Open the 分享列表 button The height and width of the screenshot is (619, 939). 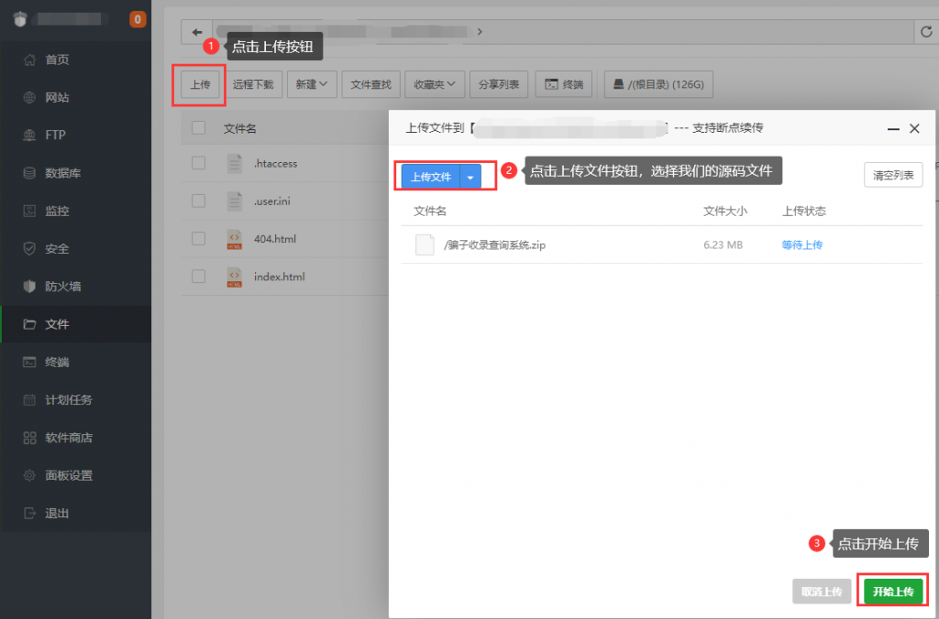pyautogui.click(x=499, y=84)
